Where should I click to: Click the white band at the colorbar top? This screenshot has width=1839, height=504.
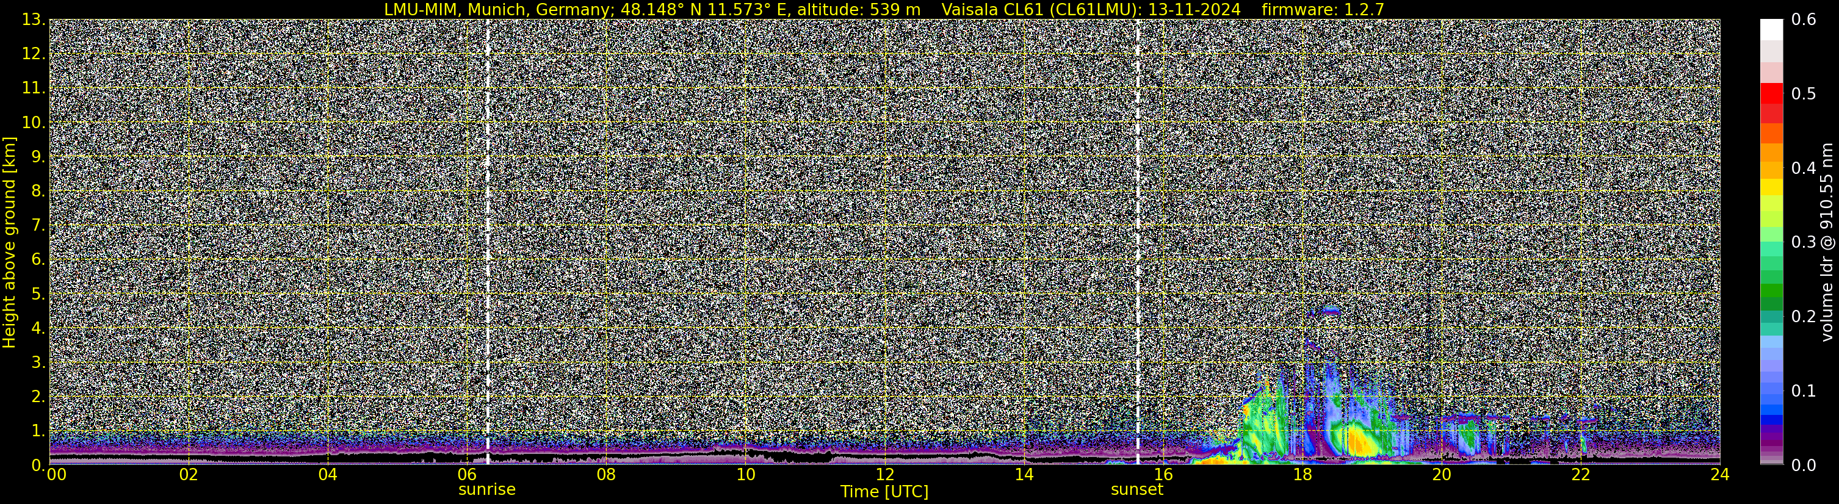pos(1771,29)
